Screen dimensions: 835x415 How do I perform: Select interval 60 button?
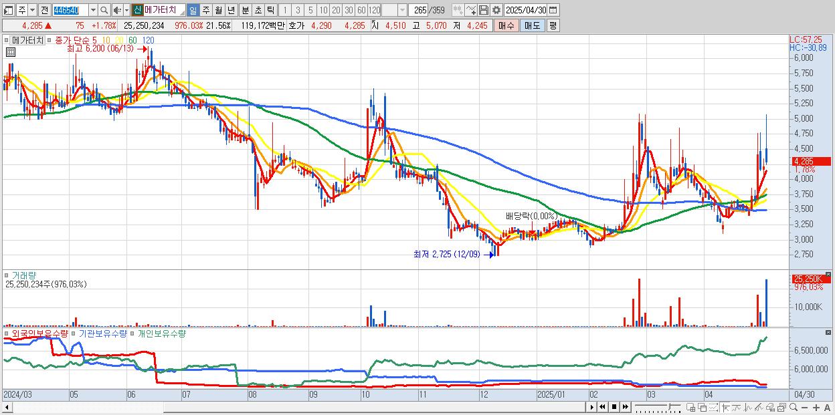(361, 10)
